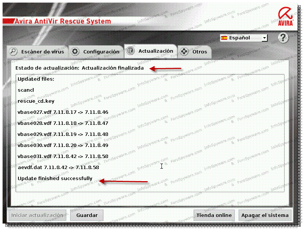Viewport: 306px width, 232px height.
Task: Open help via the question mark icon
Action: click(x=283, y=38)
